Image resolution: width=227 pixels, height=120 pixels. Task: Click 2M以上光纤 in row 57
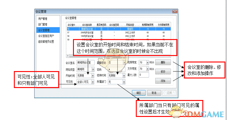point(130,33)
